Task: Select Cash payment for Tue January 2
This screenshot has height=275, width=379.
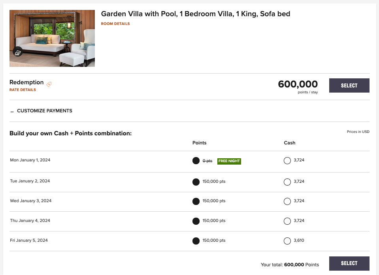Action: pos(287,182)
